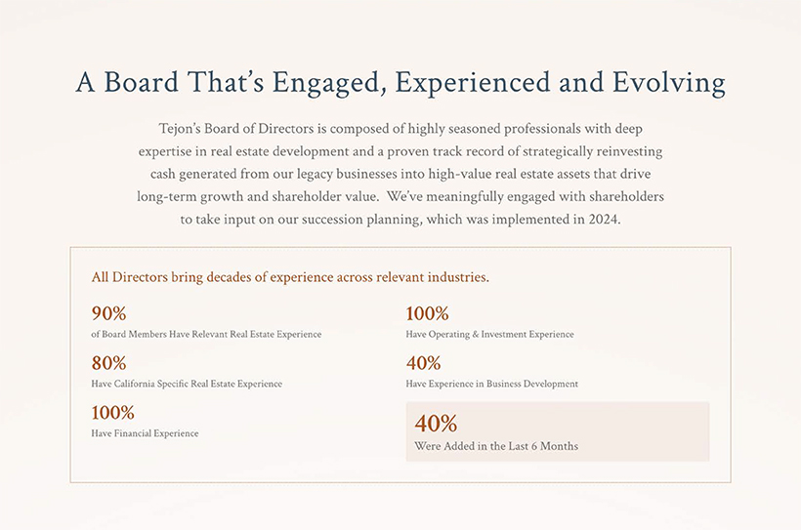Click the 100% above Financial Experience
The image size is (801, 530).
[x=112, y=413]
